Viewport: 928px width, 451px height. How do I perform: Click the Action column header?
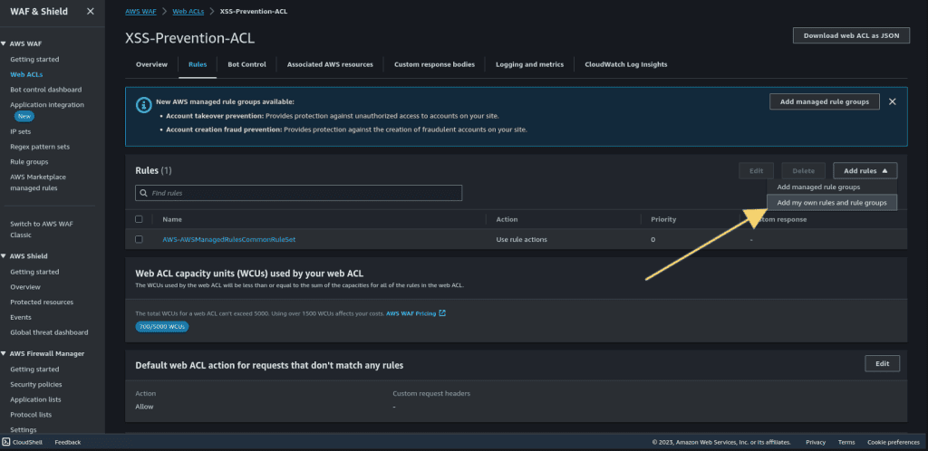coord(507,219)
